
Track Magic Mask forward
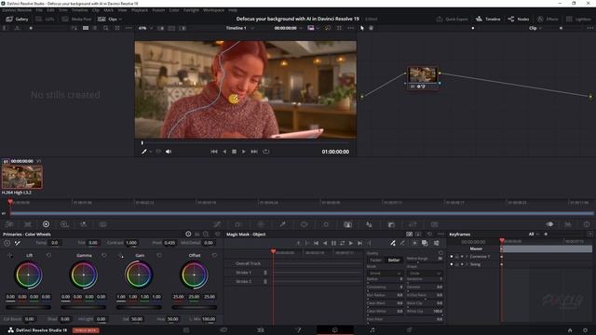[x=350, y=243]
